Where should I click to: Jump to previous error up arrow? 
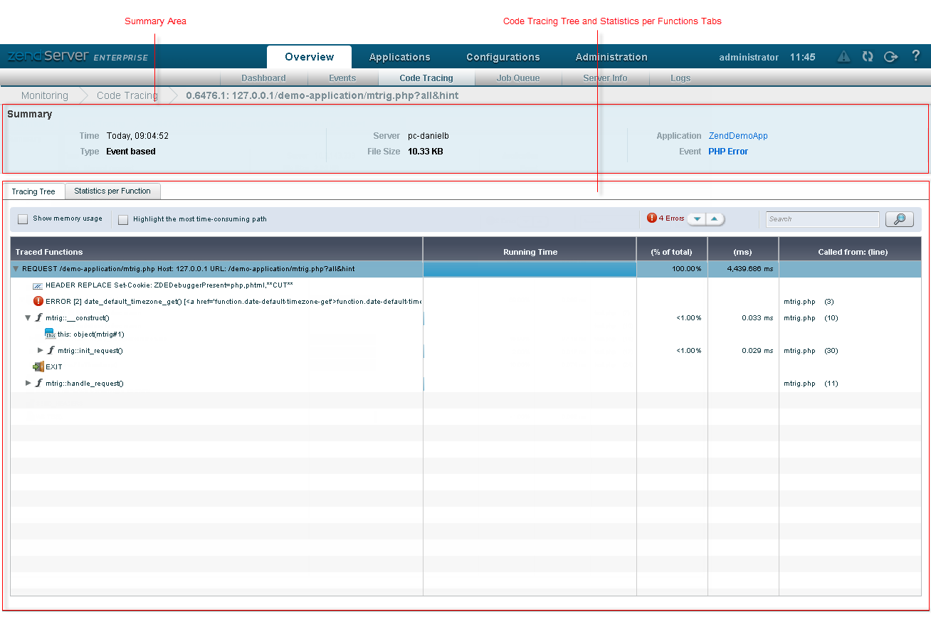click(x=715, y=219)
